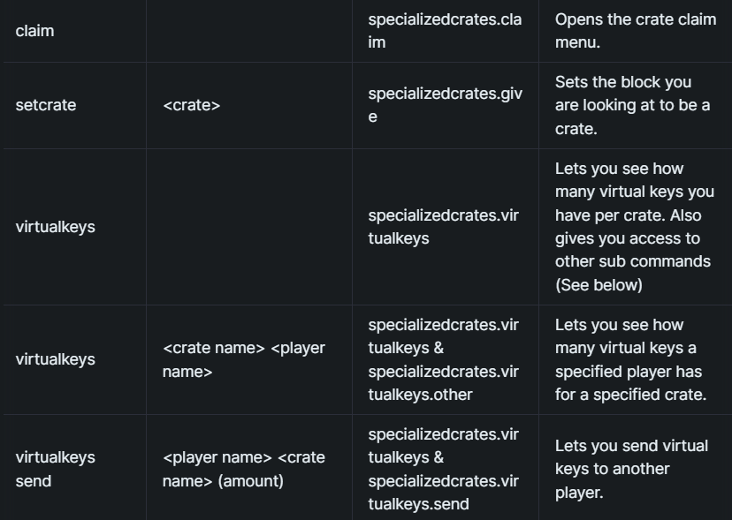The image size is (732, 520).
Task: Select the "<crate>" argument cell
Action: point(191,105)
